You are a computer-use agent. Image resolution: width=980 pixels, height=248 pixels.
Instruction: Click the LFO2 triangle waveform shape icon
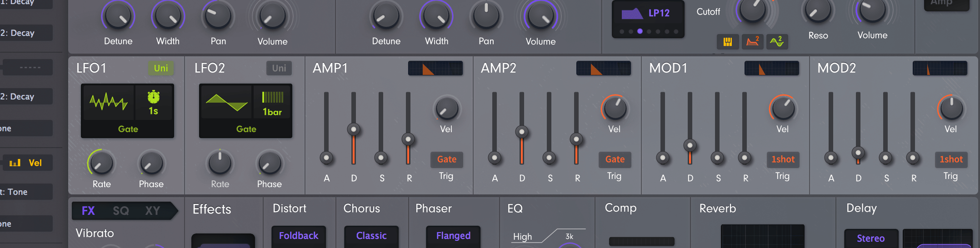(x=227, y=103)
